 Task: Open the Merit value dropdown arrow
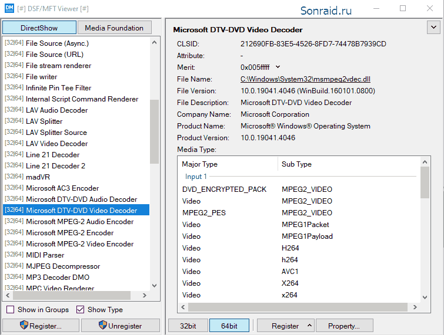(x=278, y=67)
